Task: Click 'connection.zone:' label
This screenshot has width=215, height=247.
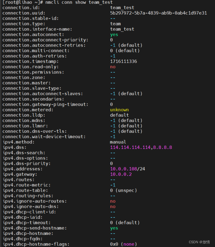Action: point(24,78)
